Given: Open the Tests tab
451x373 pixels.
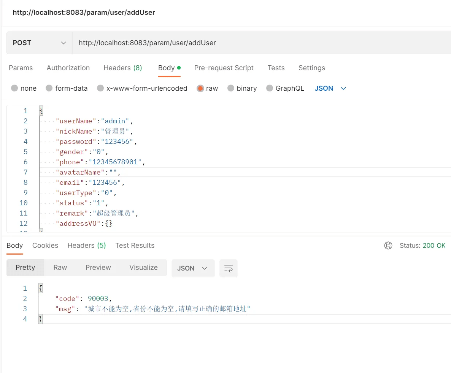Looking at the screenshot, I should click(x=276, y=68).
